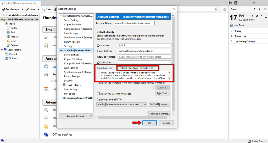Click the Your Name input field
Screen dimensions: 268x143
pyautogui.click(x=144, y=45)
